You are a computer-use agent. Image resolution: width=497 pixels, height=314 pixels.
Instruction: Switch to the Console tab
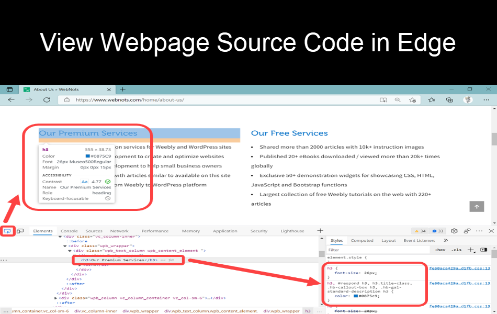[69, 231]
